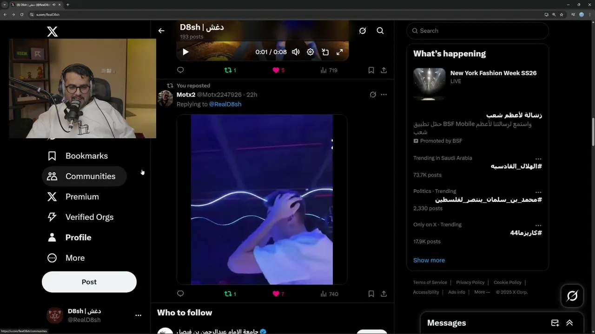
Task: Click the Search input field
Action: pyautogui.click(x=478, y=31)
